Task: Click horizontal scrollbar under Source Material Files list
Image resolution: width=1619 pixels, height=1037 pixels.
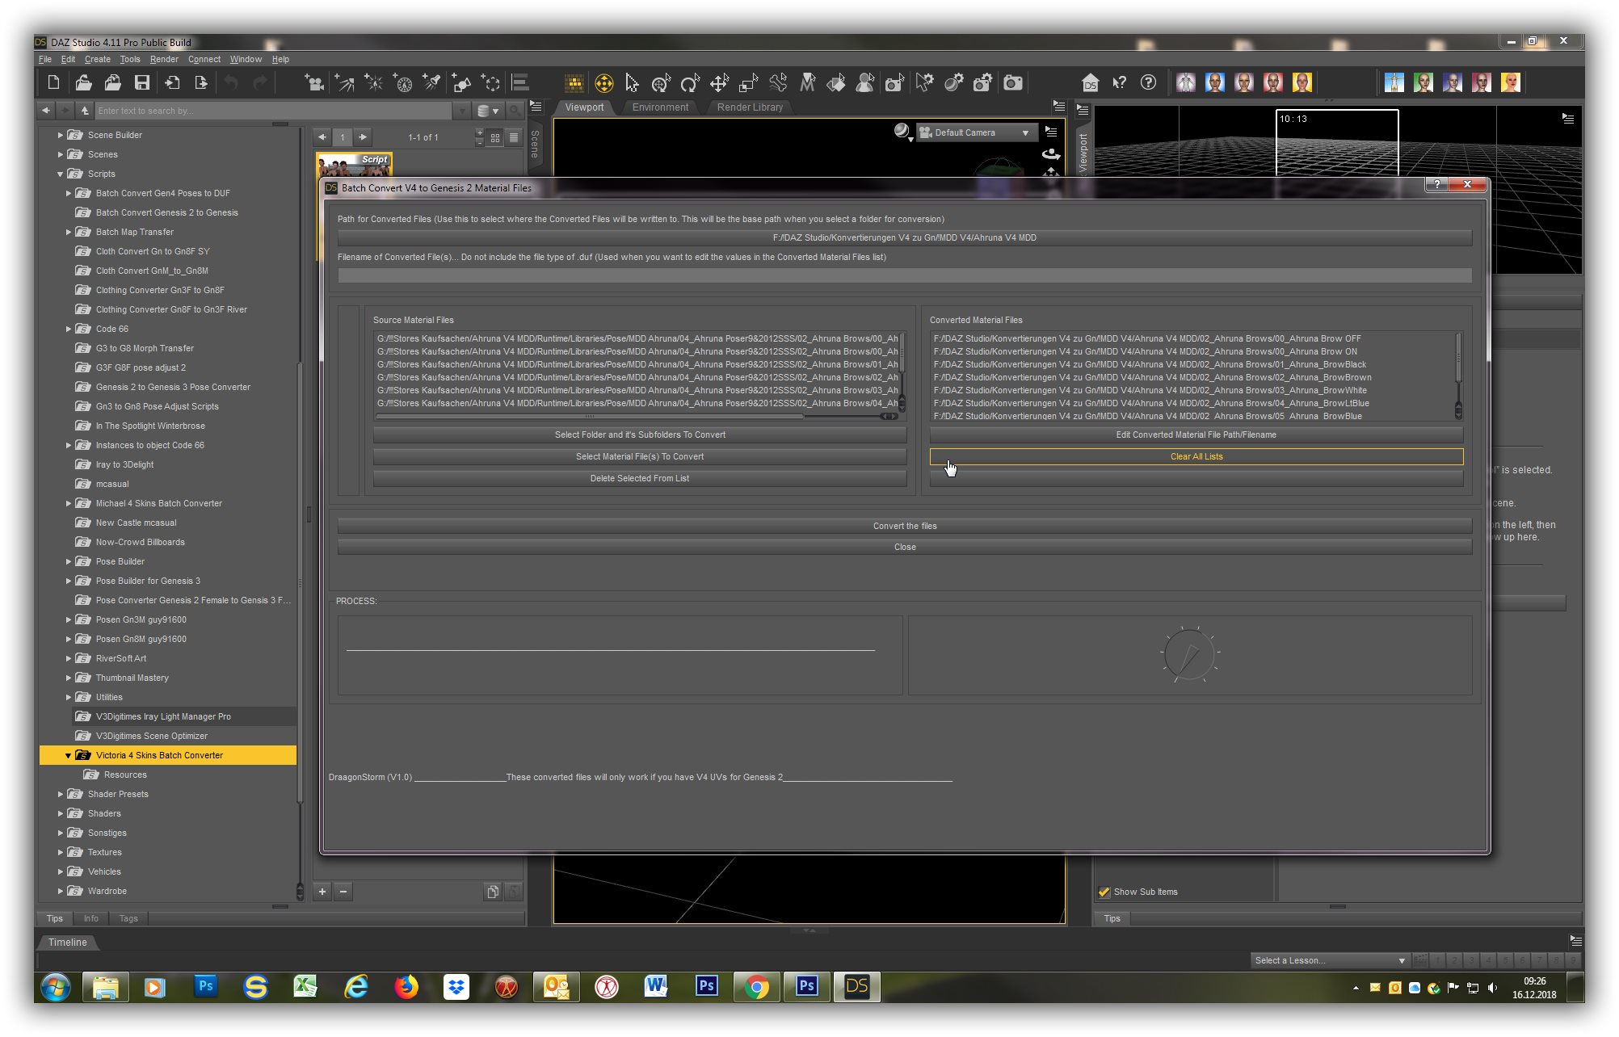Action: (590, 416)
